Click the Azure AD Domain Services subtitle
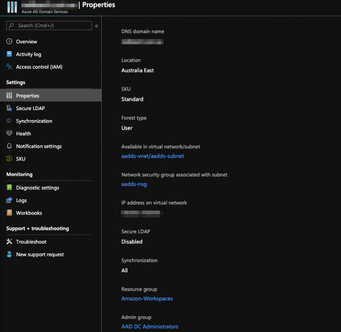The image size is (341, 332). click(45, 12)
